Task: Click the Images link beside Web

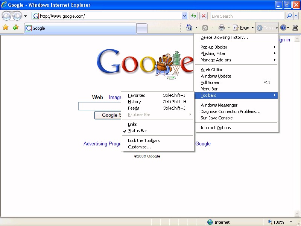Action: [x=115, y=98]
